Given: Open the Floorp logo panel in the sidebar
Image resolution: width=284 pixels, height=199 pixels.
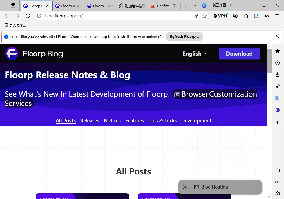Looking at the screenshot, I should coord(278,110).
